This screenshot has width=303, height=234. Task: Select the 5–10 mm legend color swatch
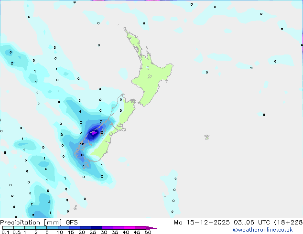(52, 228)
